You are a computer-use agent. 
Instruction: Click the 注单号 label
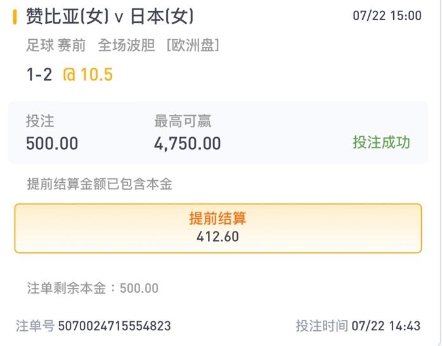35,326
